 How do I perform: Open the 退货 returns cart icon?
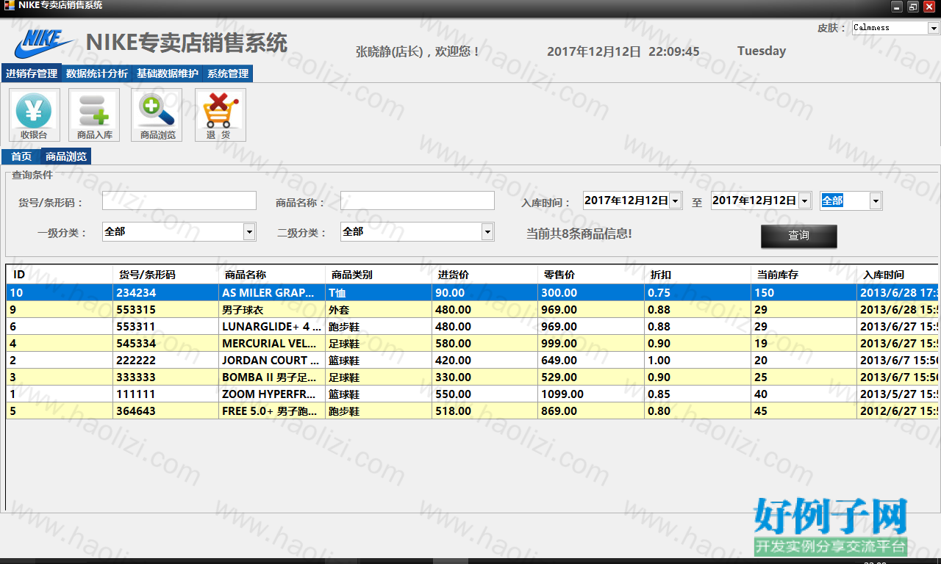(221, 115)
